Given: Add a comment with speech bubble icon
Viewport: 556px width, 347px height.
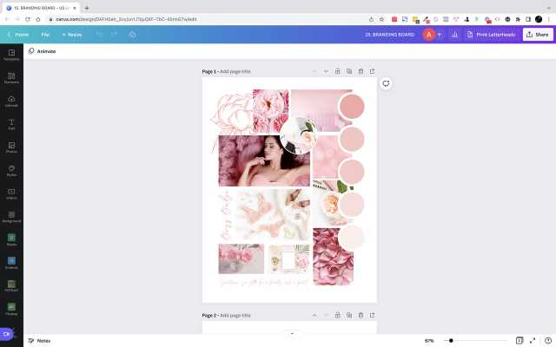Looking at the screenshot, I should point(386,84).
